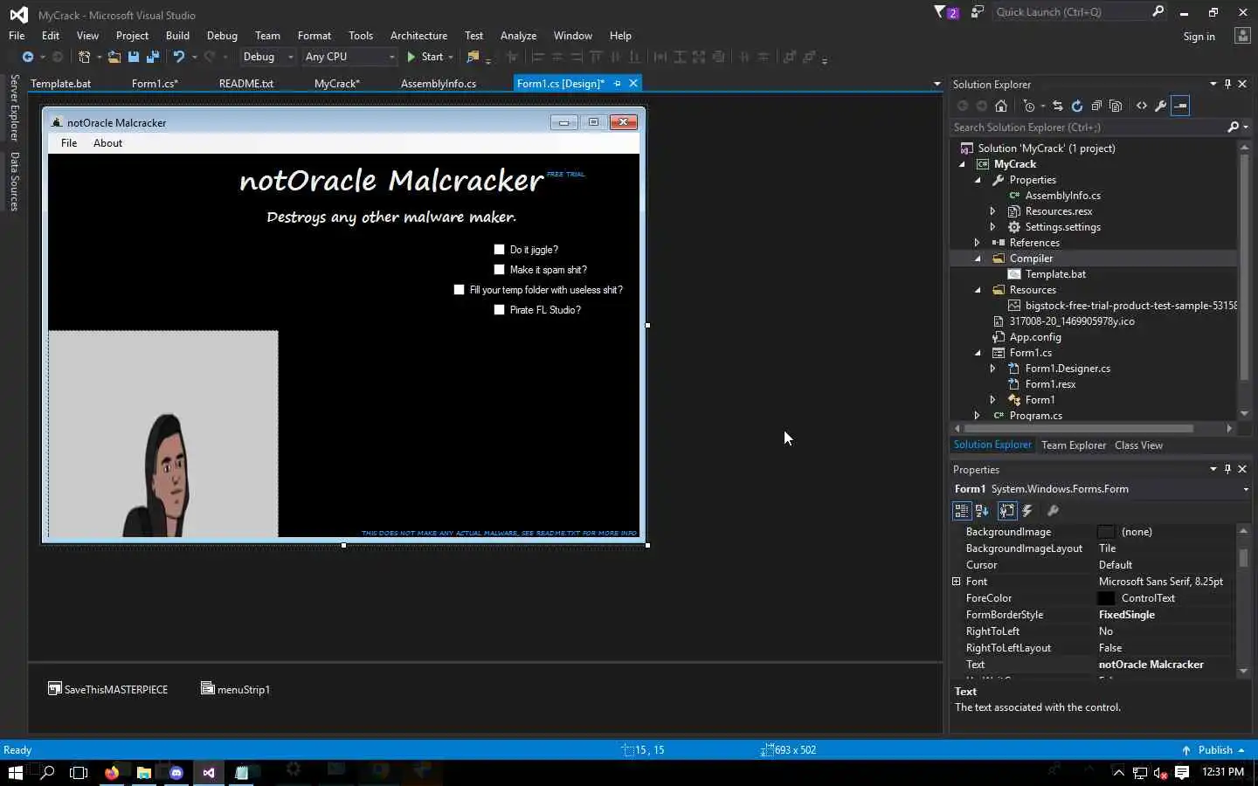Click the Quick Launch search box
This screenshot has height=786, width=1258.
pyautogui.click(x=1070, y=12)
